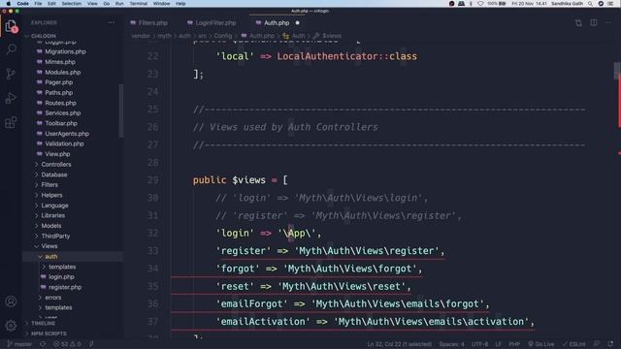Click the Explorer more actions ellipsis
Viewport: 621px width, 349px height.
pyautogui.click(x=112, y=23)
